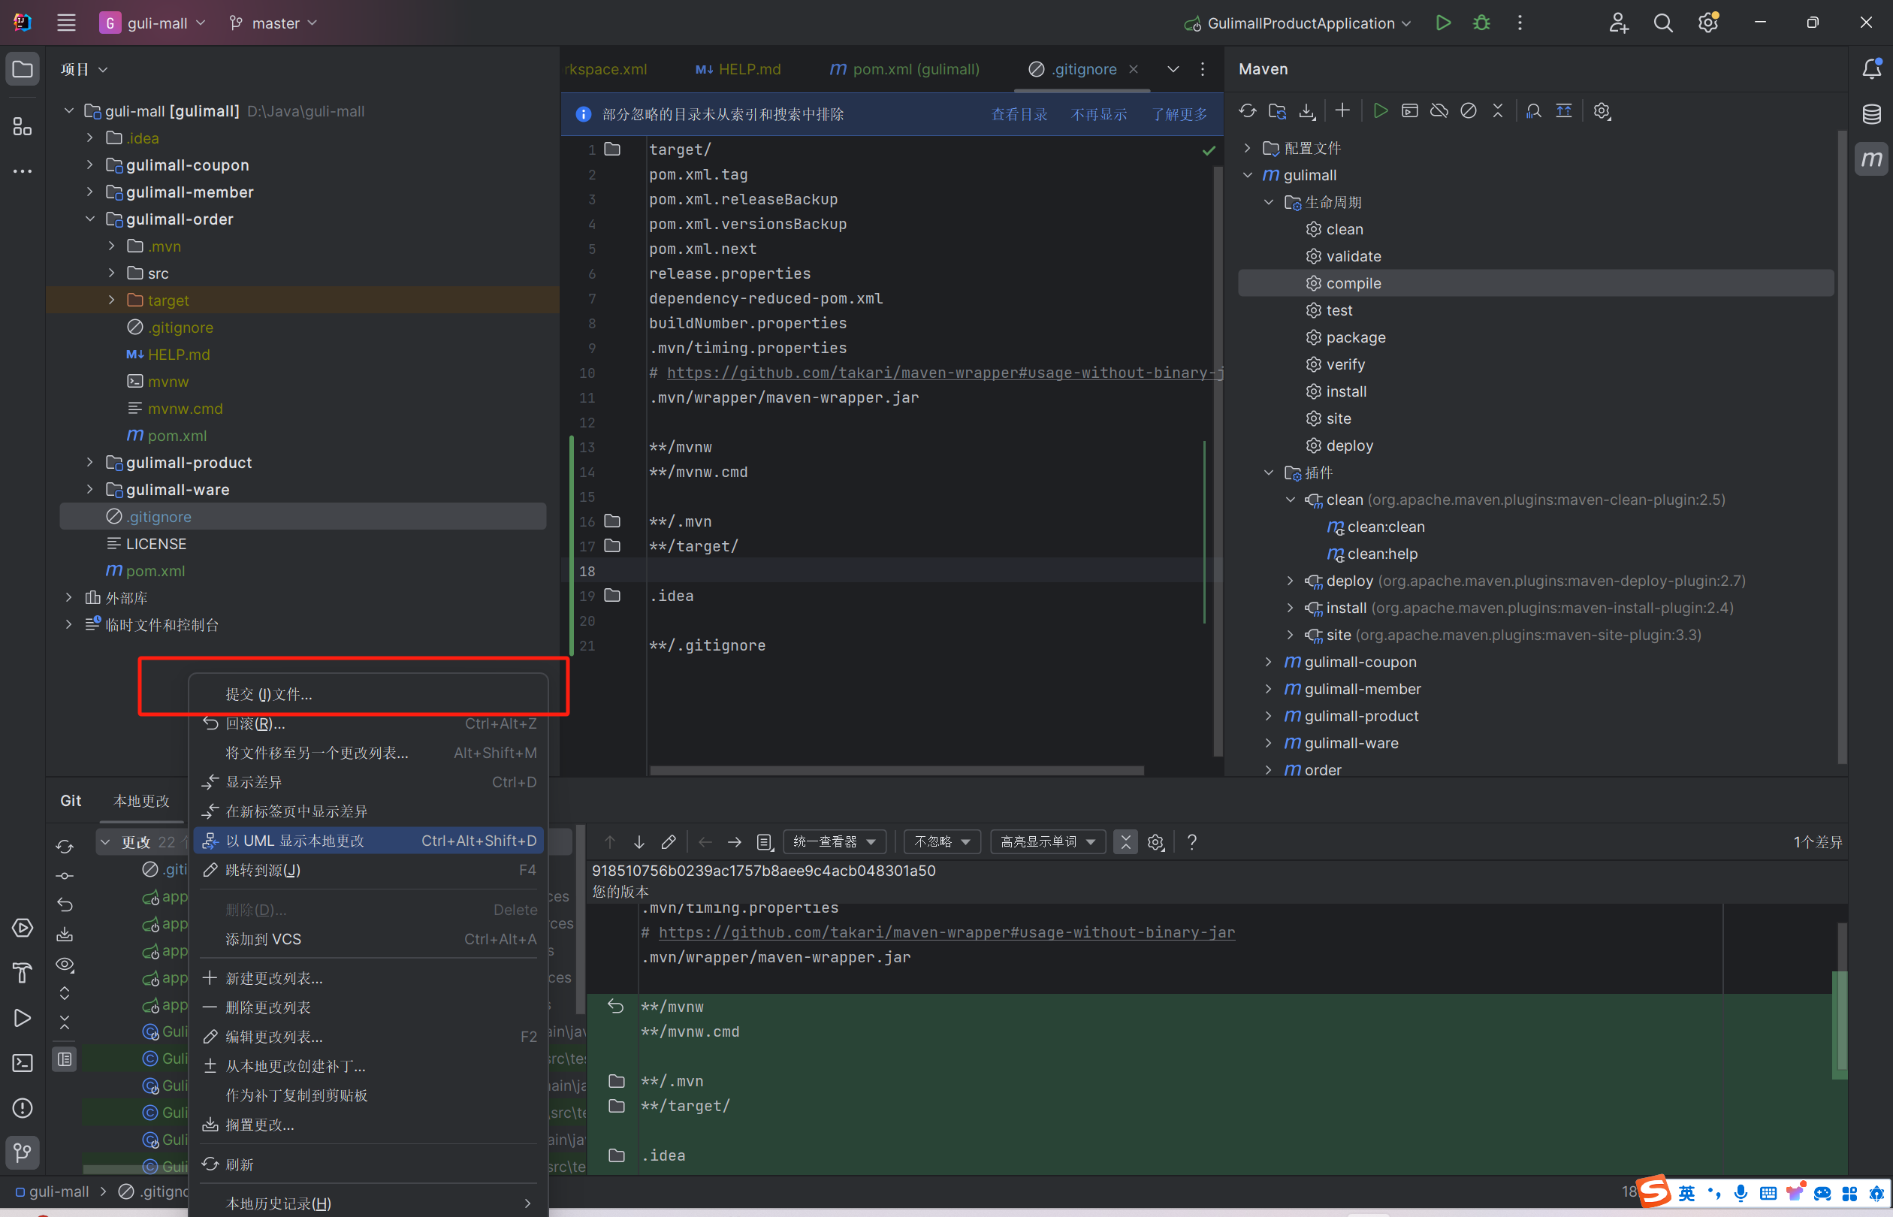The width and height of the screenshot is (1893, 1217).
Task: Open view options eye in Git changes
Action: (x=65, y=964)
